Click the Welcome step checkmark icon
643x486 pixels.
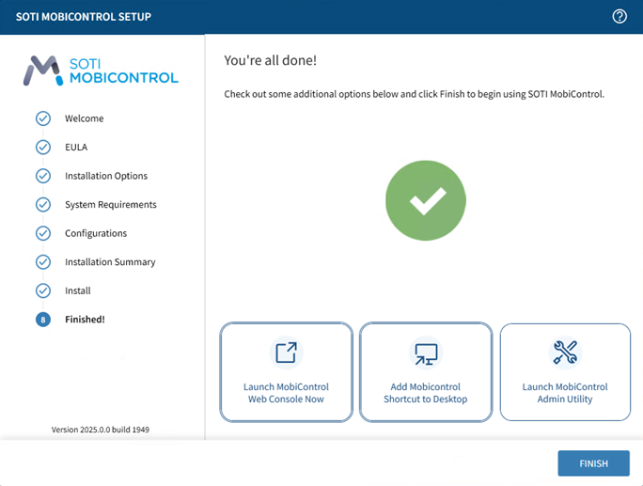point(42,118)
